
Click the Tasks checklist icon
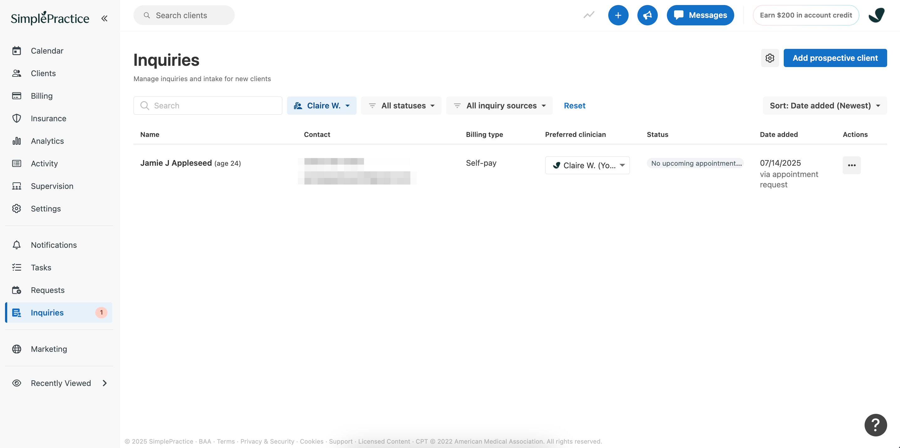coord(16,268)
